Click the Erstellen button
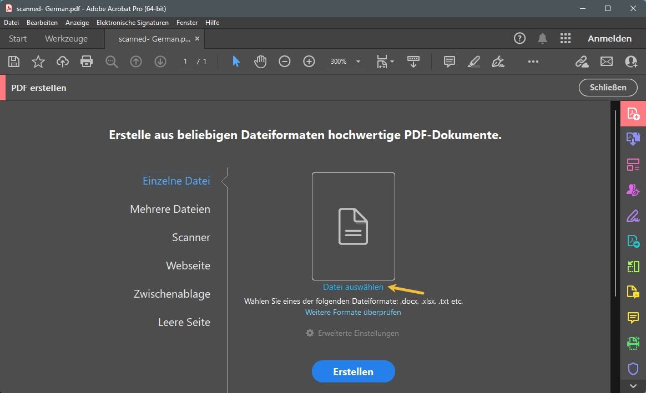The image size is (646, 393). coord(353,371)
